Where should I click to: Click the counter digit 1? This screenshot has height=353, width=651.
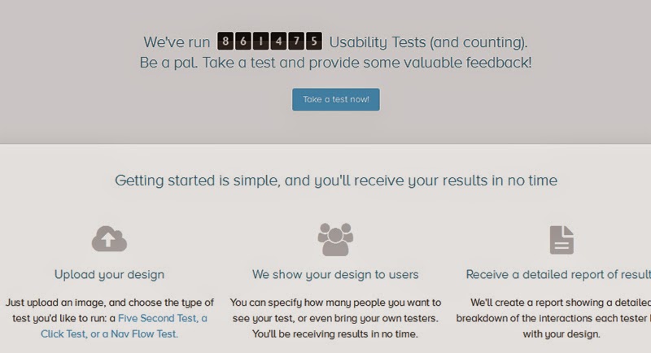[260, 41]
